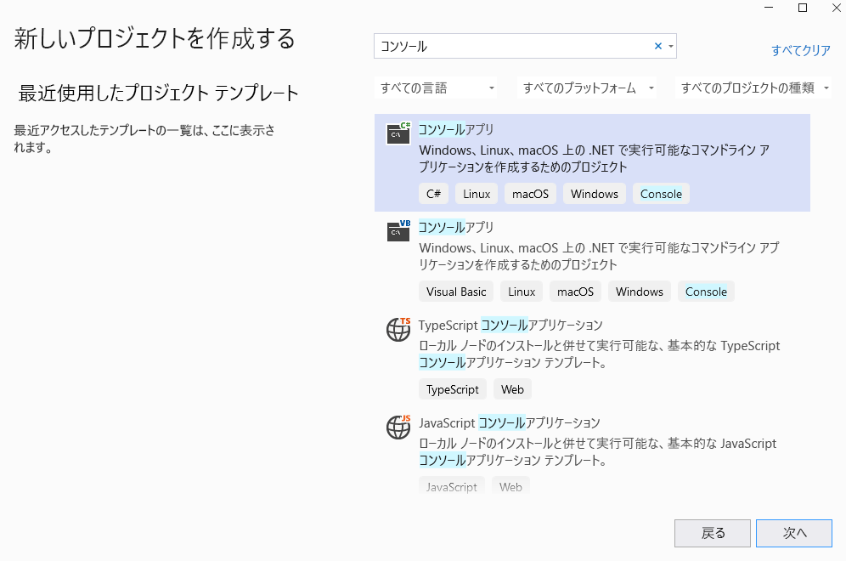Click the Web tag on the TypeScript template
Viewport: 846px width, 561px height.
(x=512, y=389)
